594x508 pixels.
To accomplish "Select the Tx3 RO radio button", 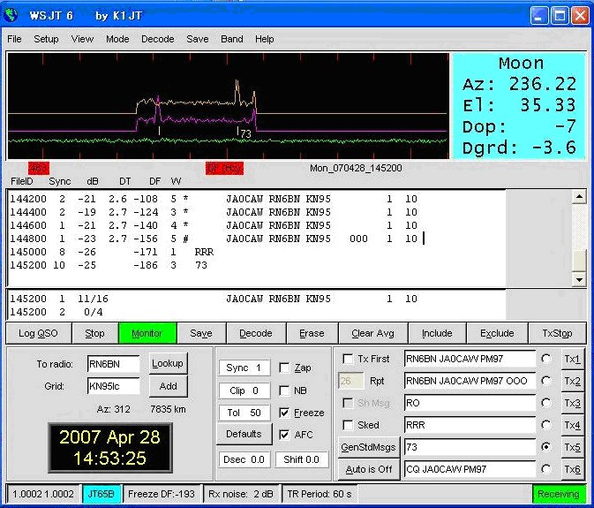I will 545,403.
